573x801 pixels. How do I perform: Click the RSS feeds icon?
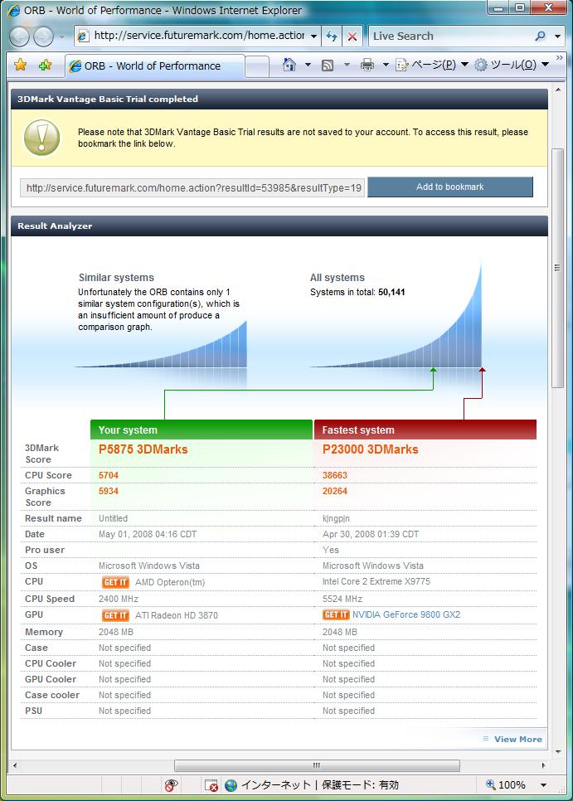tap(328, 65)
